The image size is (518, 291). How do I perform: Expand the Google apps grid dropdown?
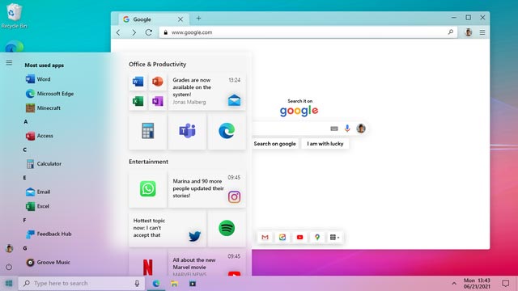[x=334, y=237]
